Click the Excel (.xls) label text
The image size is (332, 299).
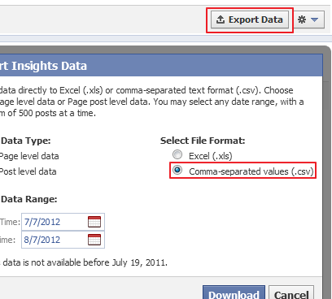tap(211, 156)
